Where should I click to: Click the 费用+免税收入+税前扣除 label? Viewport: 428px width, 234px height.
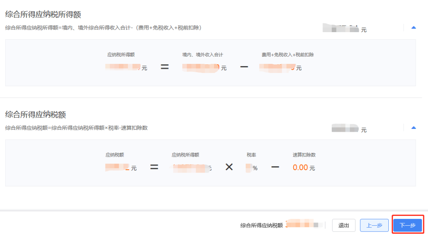click(x=288, y=55)
